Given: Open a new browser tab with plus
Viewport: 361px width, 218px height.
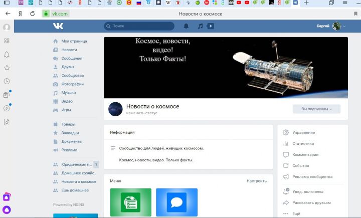Looking at the screenshot, I should [306, 3].
